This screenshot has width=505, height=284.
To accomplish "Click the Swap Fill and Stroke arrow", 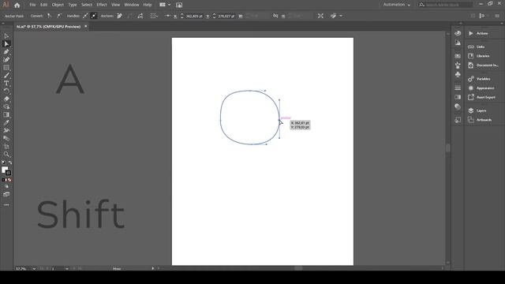I will pyautogui.click(x=10, y=163).
